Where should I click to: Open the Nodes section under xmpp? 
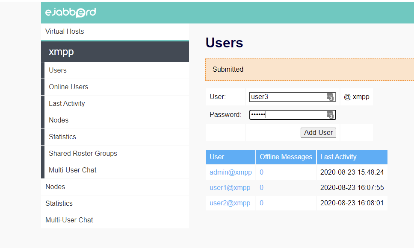58,120
